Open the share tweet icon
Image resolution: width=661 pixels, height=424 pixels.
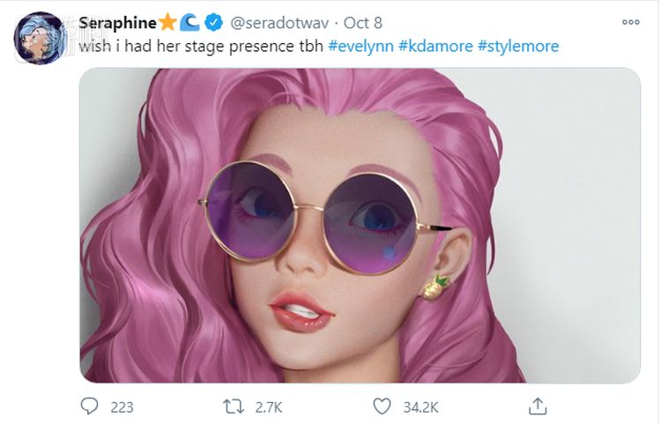tap(538, 406)
